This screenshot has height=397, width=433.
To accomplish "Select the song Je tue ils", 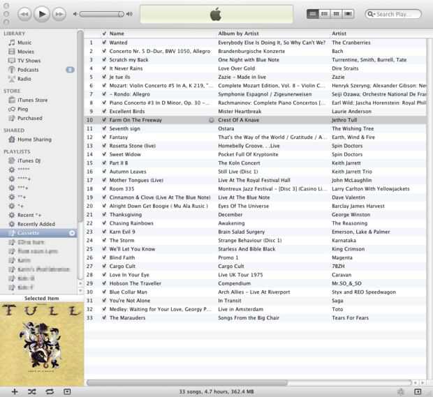I will 119,77.
